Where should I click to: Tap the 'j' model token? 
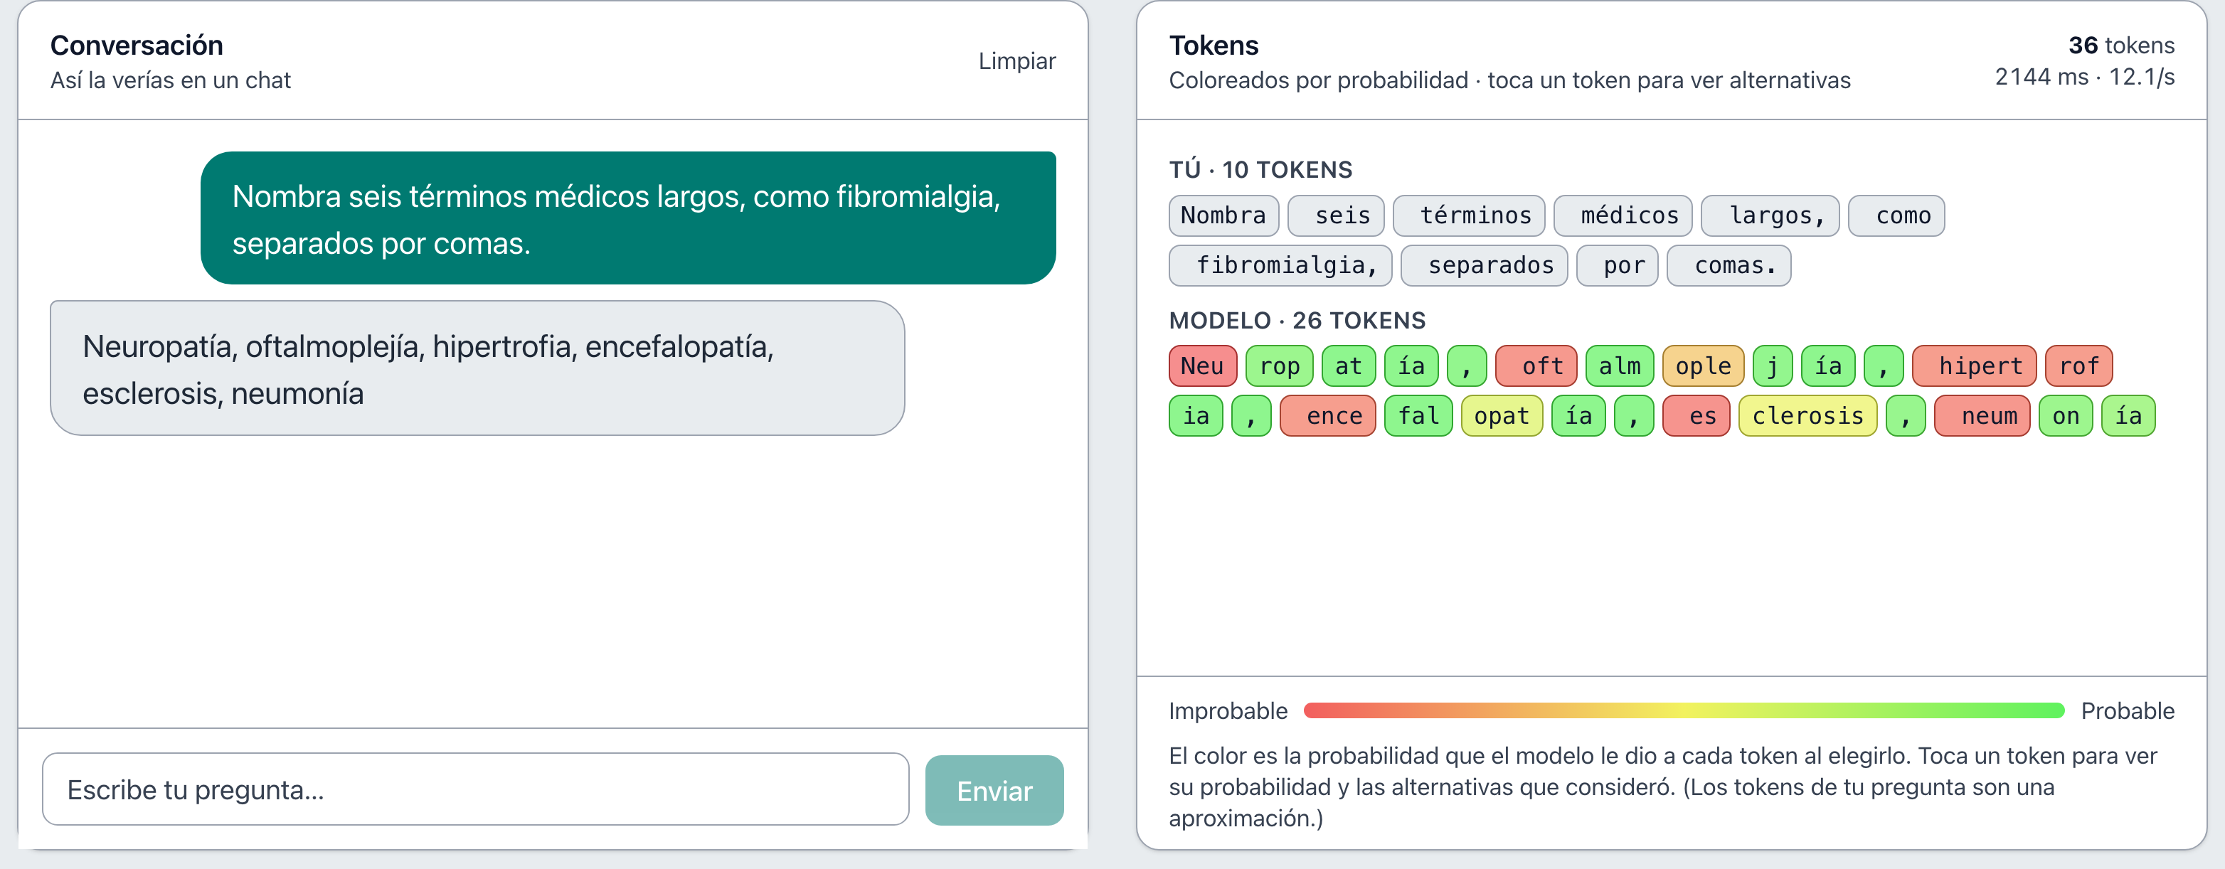tap(1773, 366)
